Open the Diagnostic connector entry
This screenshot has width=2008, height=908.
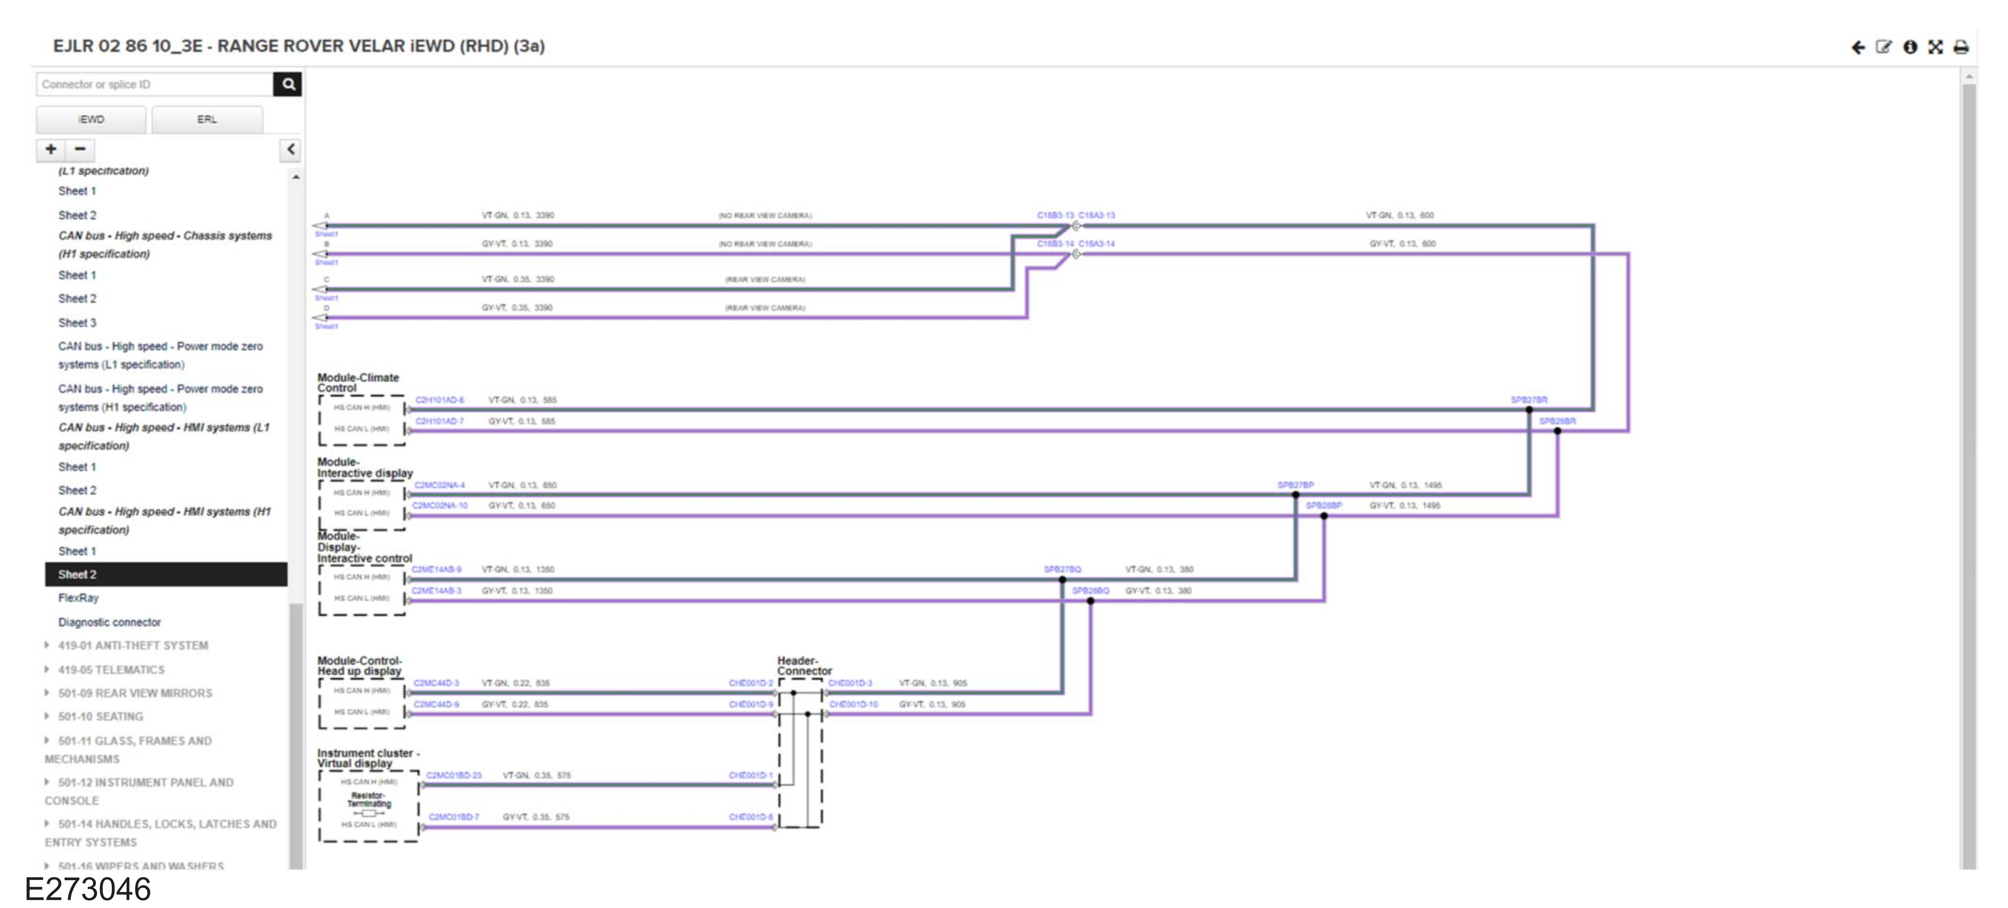[x=109, y=622]
